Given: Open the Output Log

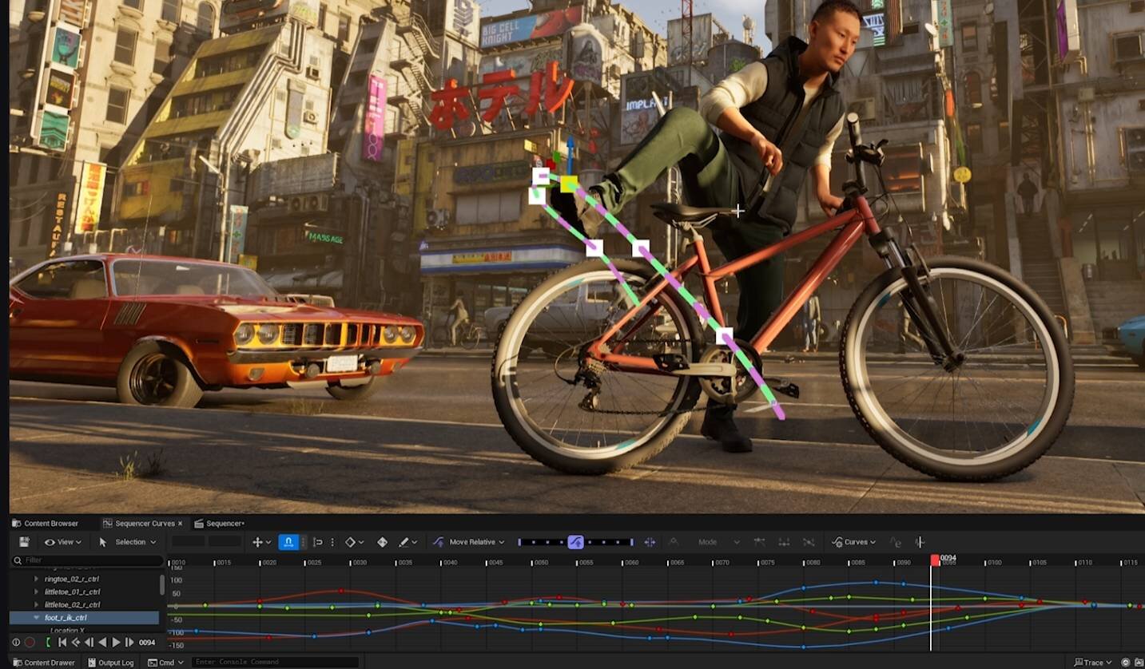Looking at the screenshot, I should 110,663.
